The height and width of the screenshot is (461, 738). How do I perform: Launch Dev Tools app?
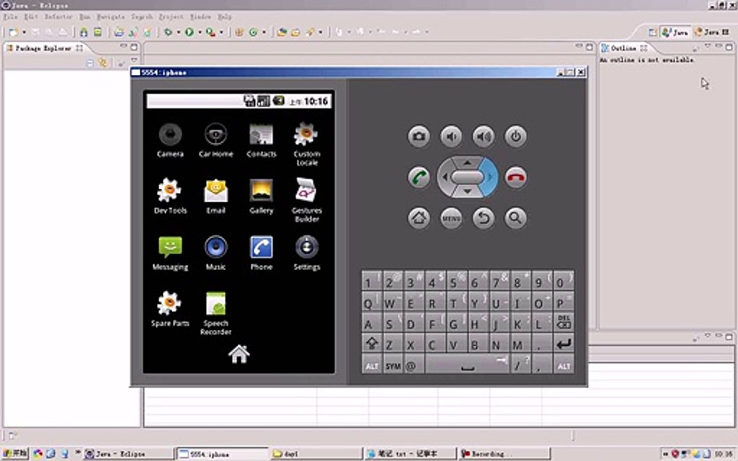[170, 196]
